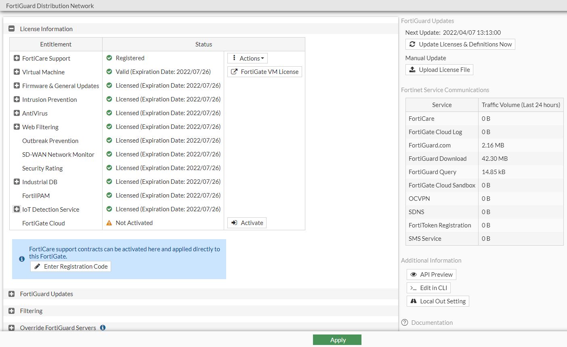
Task: Select the Outbreak Prevention entitlement label
Action: pos(50,141)
